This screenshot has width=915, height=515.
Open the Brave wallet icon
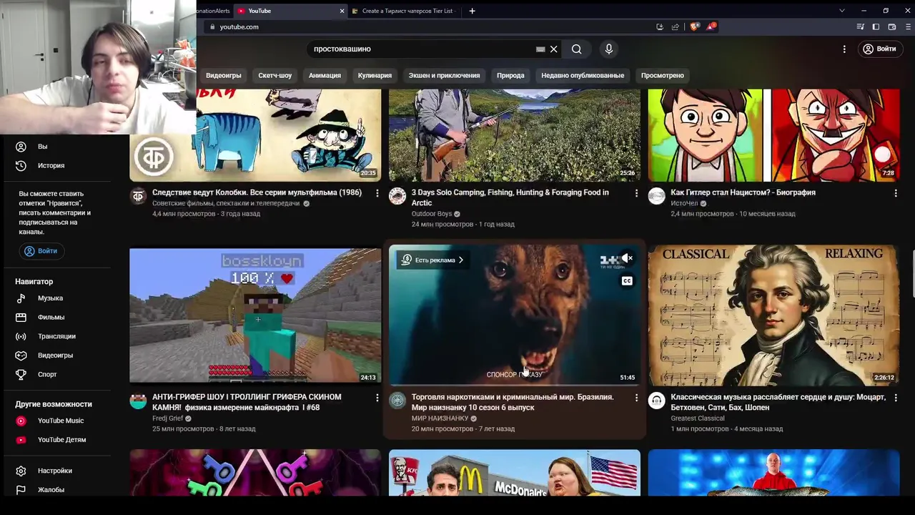tap(891, 26)
